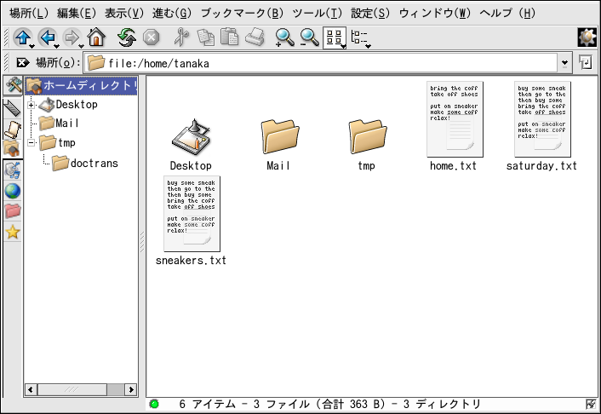
Task: Click the Zoom out magnifier icon
Action: (309, 37)
